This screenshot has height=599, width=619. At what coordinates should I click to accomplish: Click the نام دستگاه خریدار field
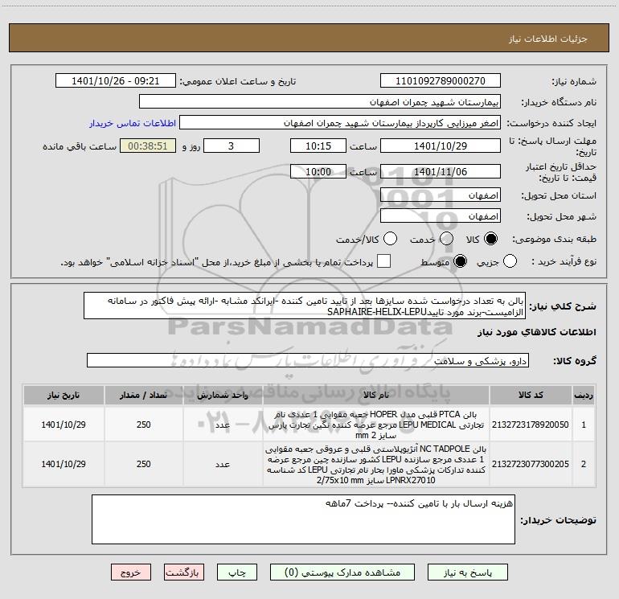pyautogui.click(x=320, y=101)
